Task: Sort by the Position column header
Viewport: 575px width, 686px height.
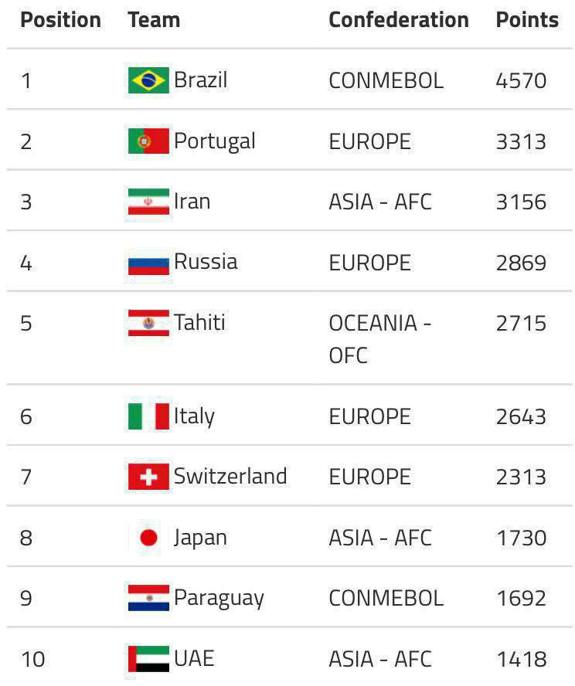Action: [x=61, y=20]
